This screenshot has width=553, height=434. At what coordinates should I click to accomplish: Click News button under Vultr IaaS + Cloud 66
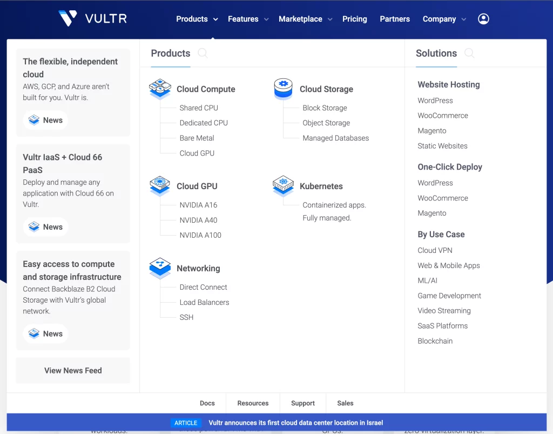click(x=45, y=227)
